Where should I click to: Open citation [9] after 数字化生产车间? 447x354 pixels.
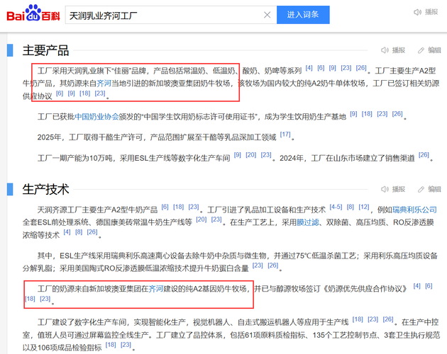point(238,155)
